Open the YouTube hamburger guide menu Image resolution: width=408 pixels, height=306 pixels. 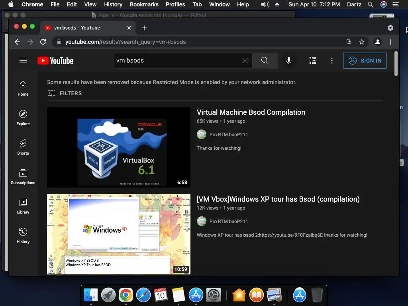tap(23, 61)
